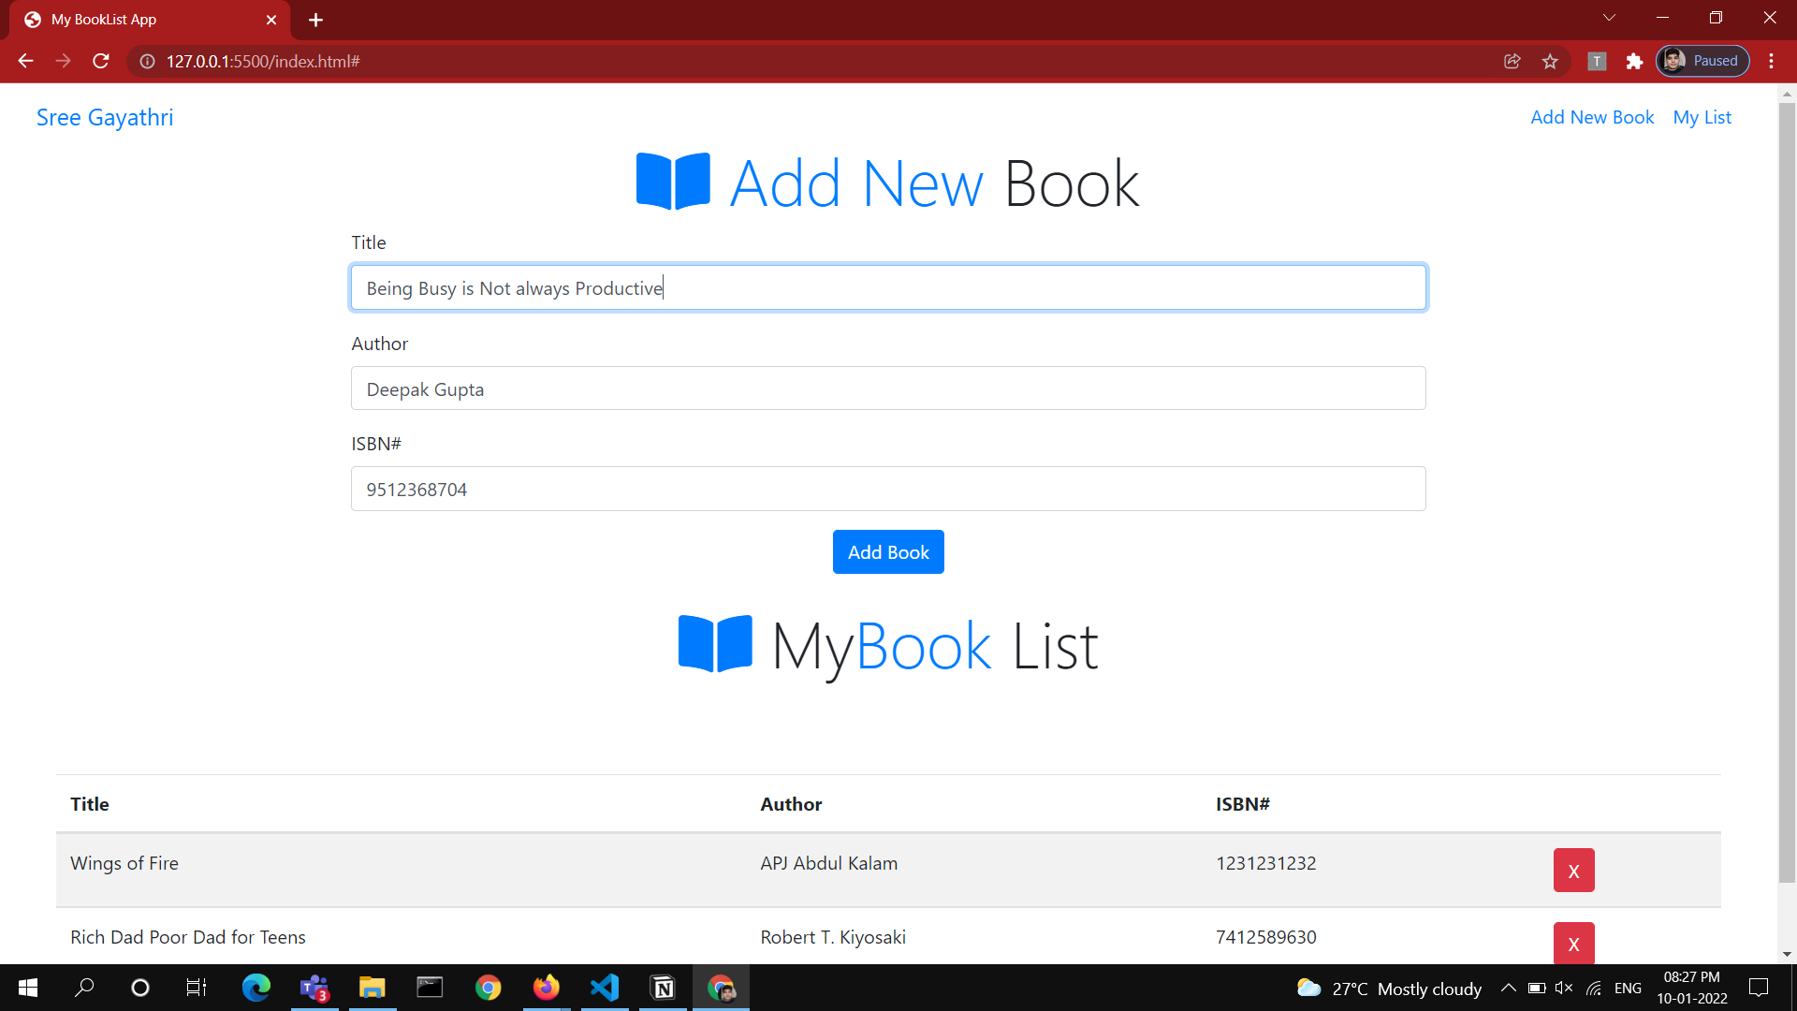Image resolution: width=1797 pixels, height=1011 pixels.
Task: Delete the Wings of Fire book row
Action: (1573, 871)
